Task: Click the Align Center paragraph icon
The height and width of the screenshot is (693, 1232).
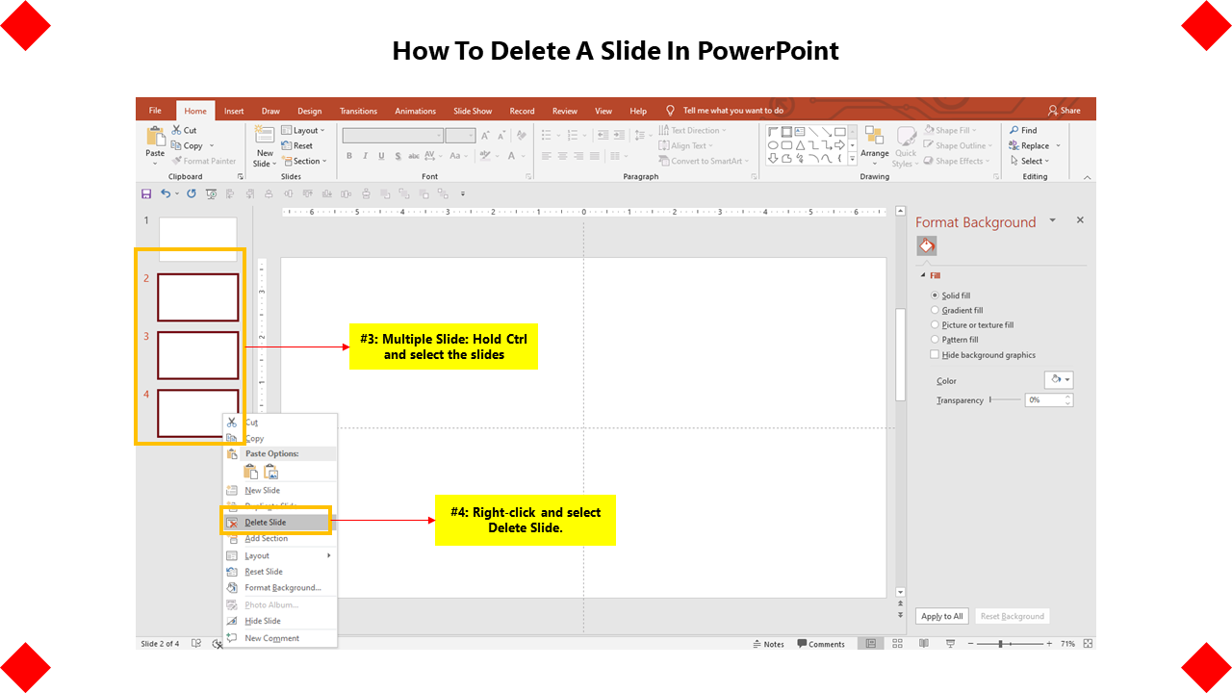Action: (563, 156)
